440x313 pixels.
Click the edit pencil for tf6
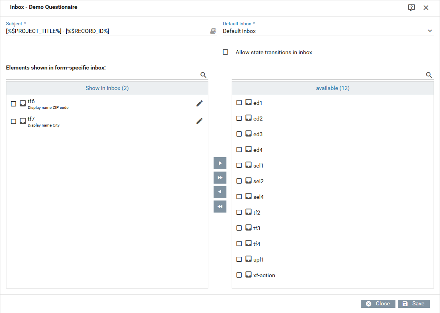point(200,104)
